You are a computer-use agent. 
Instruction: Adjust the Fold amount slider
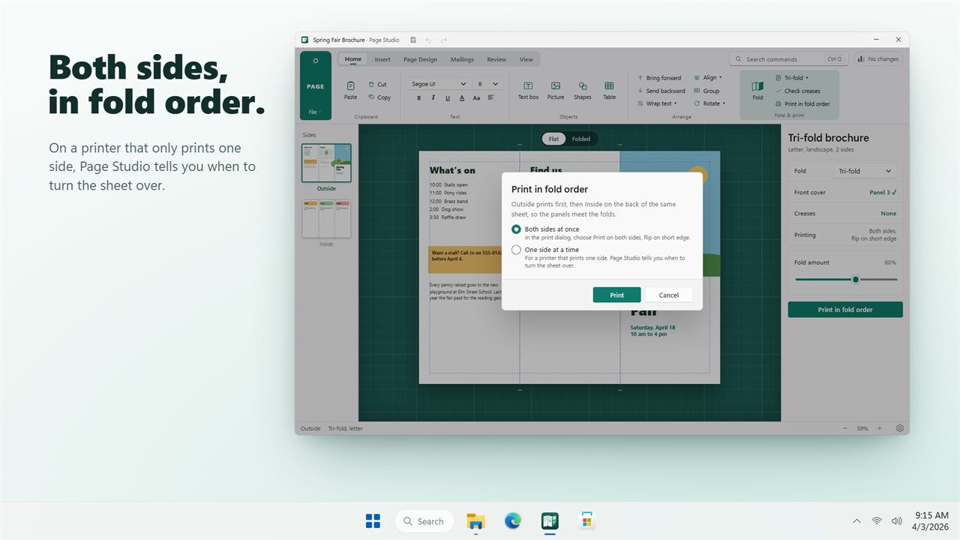(x=846, y=279)
